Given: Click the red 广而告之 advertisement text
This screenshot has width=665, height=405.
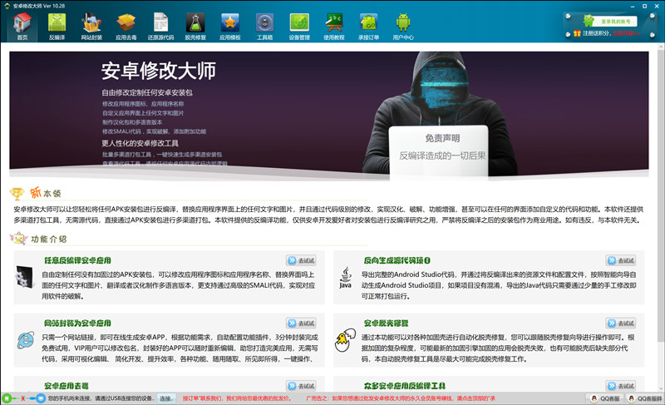Looking at the screenshot, I should click(x=401, y=398).
